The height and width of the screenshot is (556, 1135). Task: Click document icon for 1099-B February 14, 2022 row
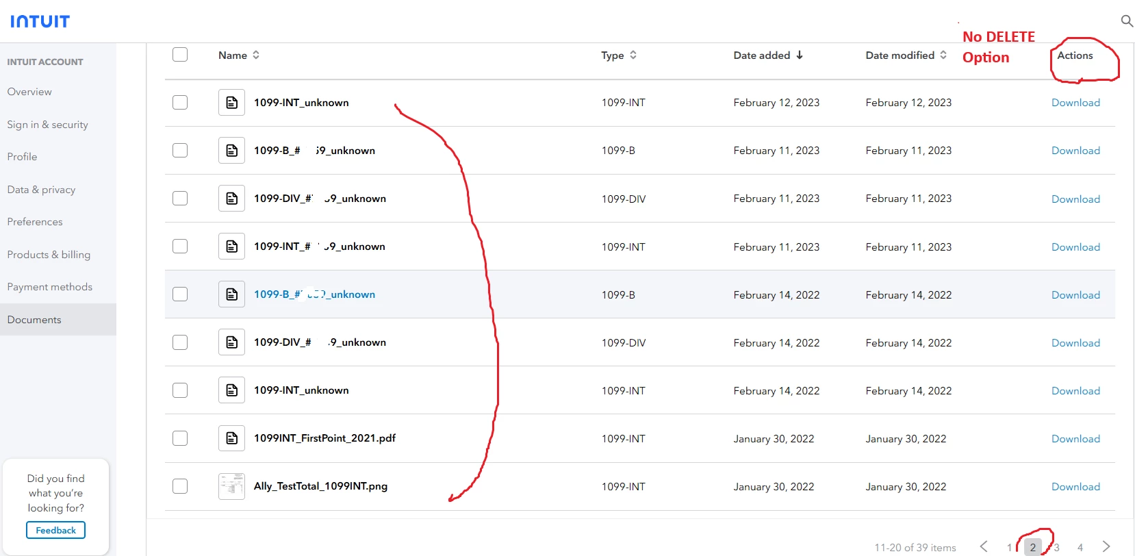[x=231, y=294]
